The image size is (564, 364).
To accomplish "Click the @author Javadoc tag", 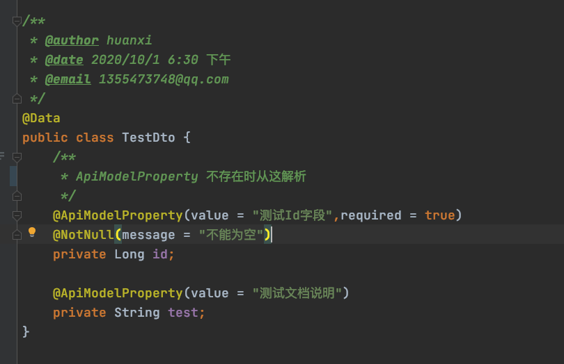I will point(72,40).
